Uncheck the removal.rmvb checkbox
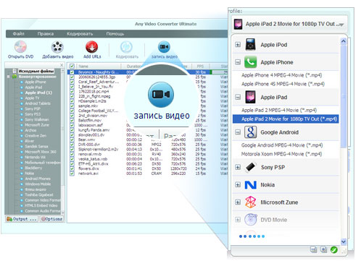This screenshot has width=356, height=274. [x=72, y=154]
